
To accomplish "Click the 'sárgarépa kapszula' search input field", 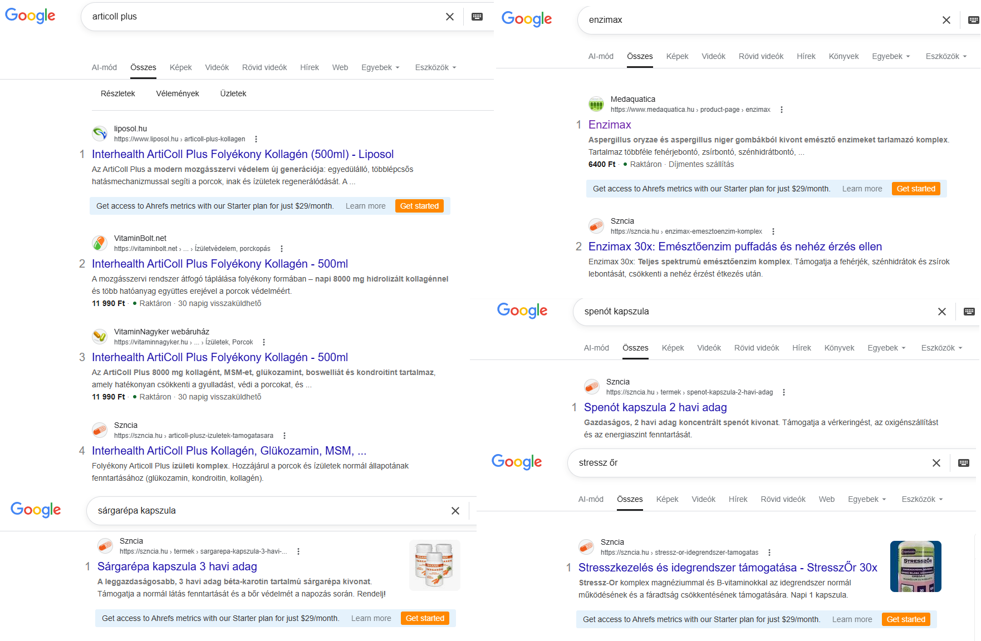I will coord(267,511).
